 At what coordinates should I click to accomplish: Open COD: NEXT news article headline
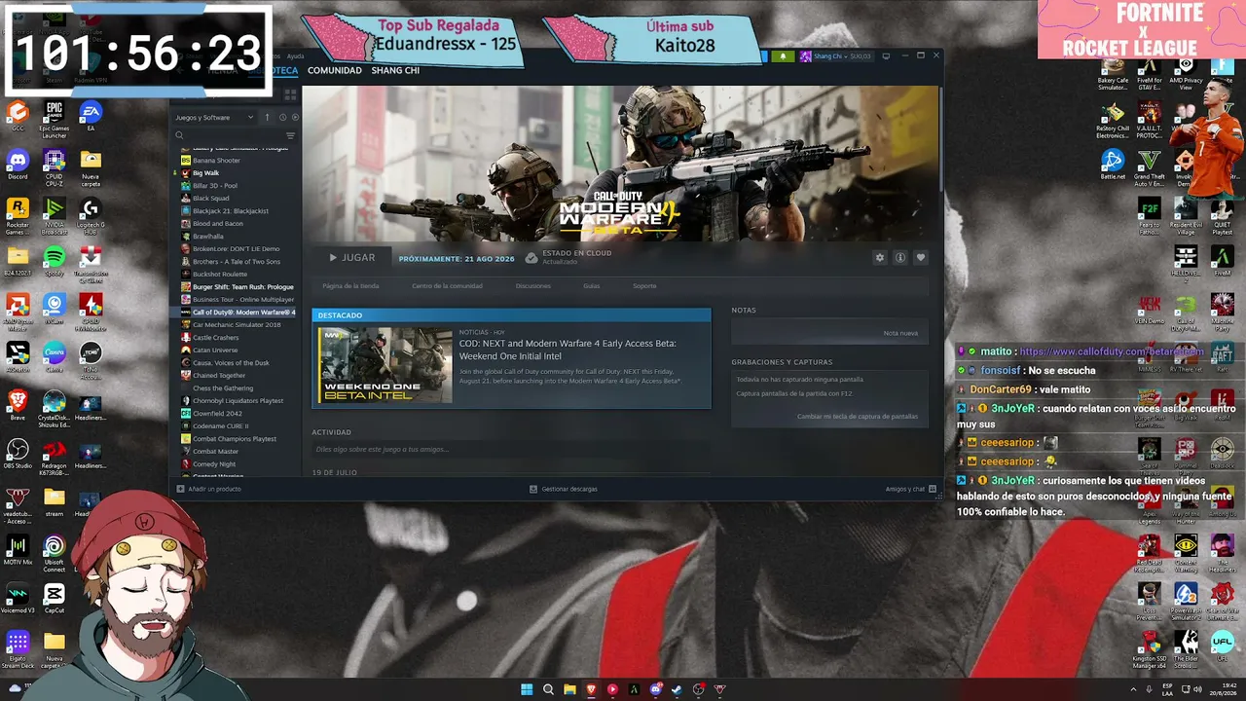[x=568, y=349]
